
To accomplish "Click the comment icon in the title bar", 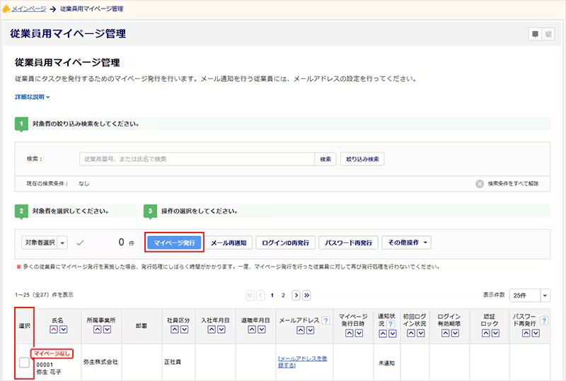I will [x=536, y=34].
